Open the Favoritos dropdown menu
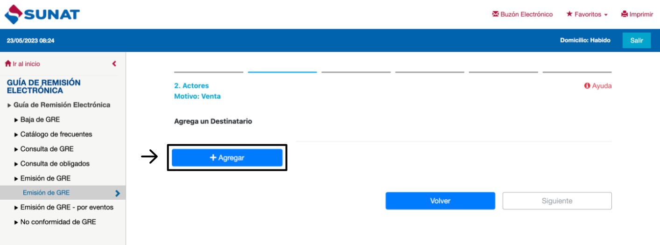660x245 pixels. click(587, 14)
